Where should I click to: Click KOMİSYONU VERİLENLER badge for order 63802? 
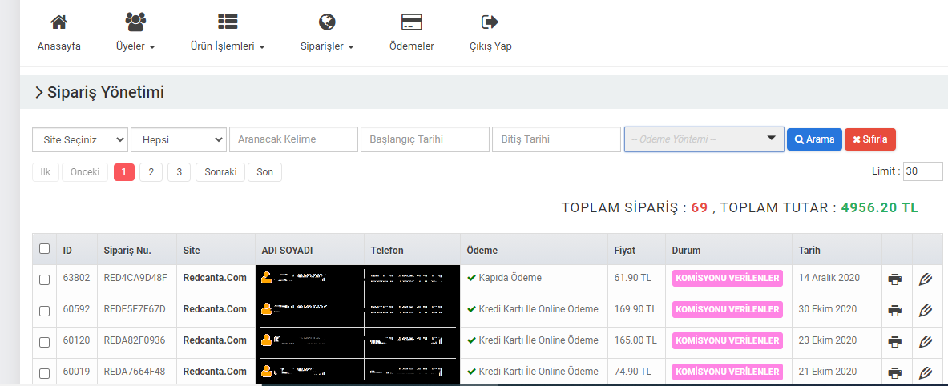[x=728, y=278]
